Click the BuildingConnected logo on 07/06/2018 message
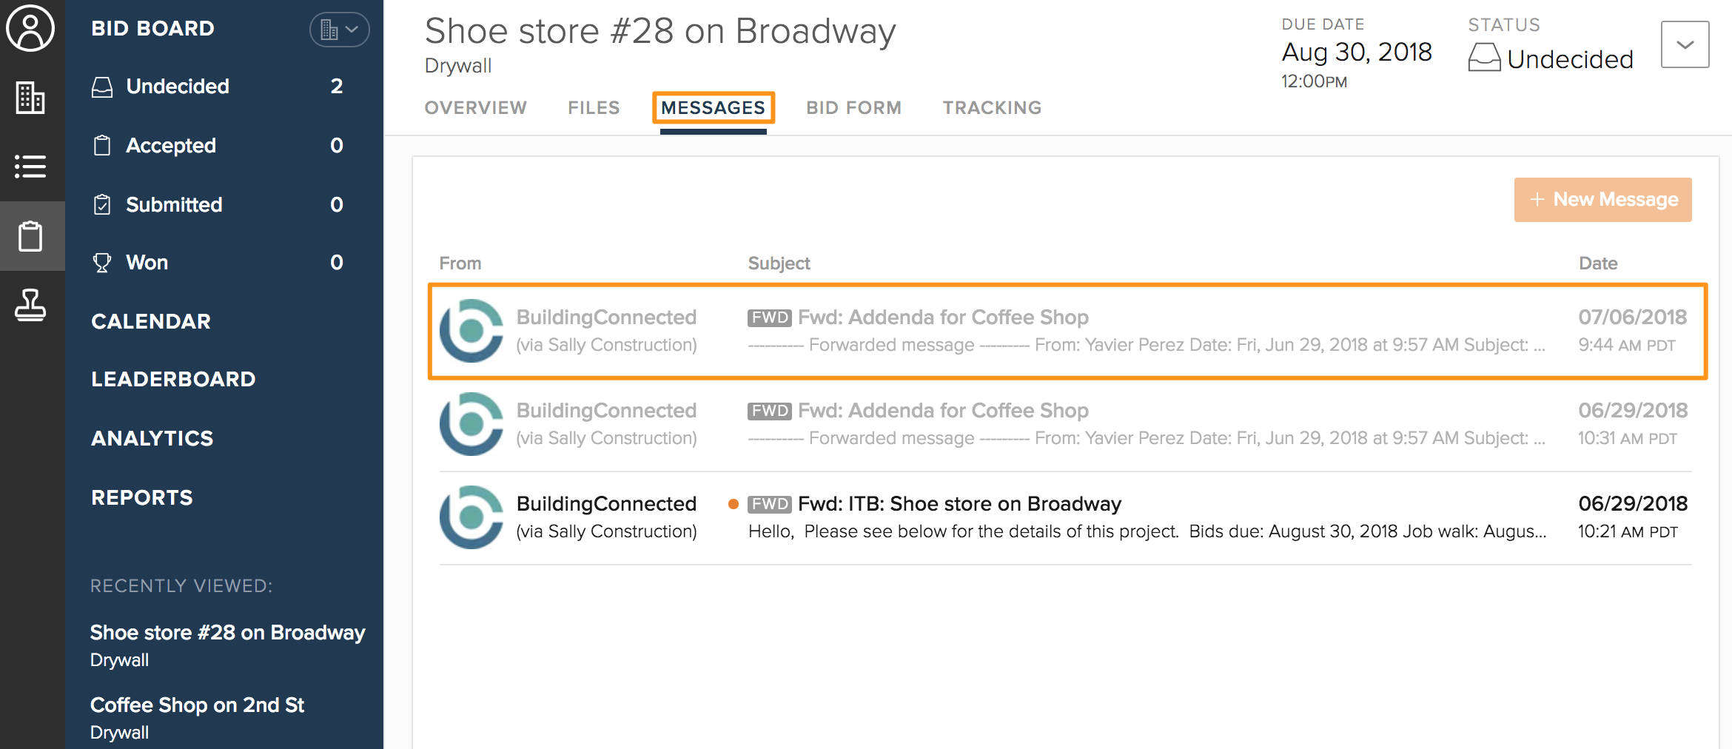 [471, 331]
